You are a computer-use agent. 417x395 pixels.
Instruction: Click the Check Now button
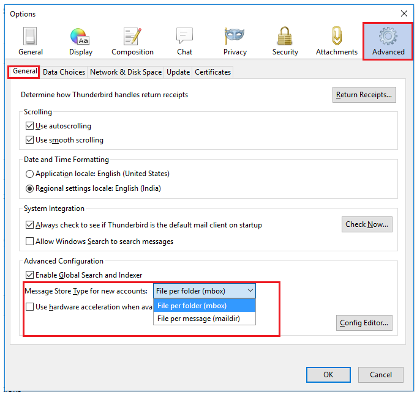(x=367, y=224)
